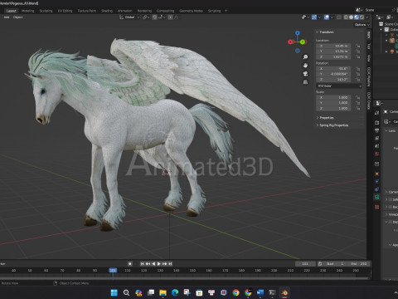Screen dimensions: 398x299
Task: Switch to the UV Editing workspace tab
Action: (x=65, y=11)
